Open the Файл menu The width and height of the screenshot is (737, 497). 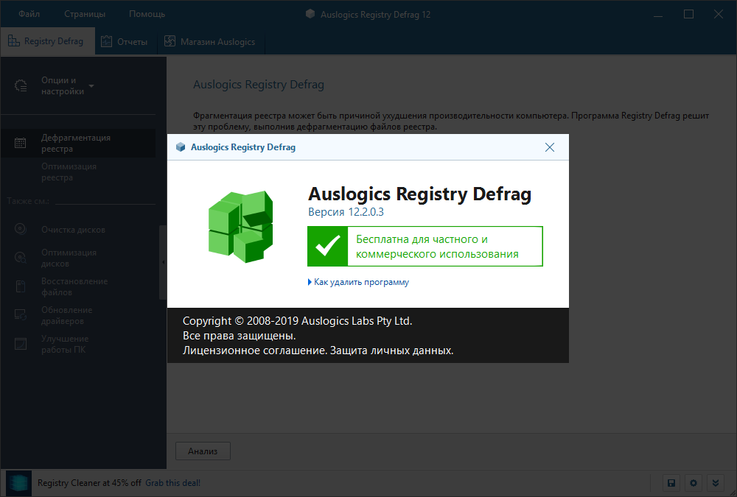(x=29, y=13)
